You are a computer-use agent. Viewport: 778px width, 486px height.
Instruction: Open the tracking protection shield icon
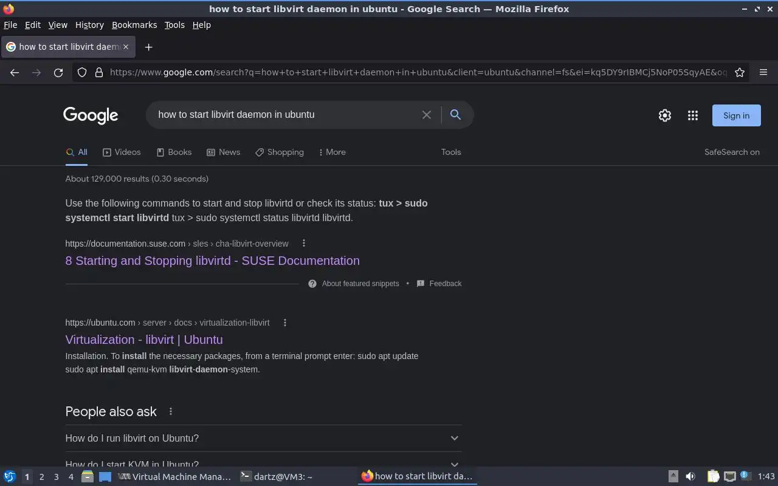click(82, 72)
